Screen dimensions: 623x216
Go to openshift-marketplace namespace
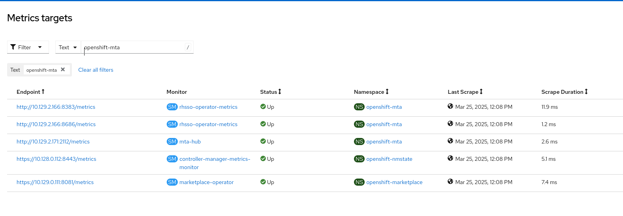pos(394,182)
